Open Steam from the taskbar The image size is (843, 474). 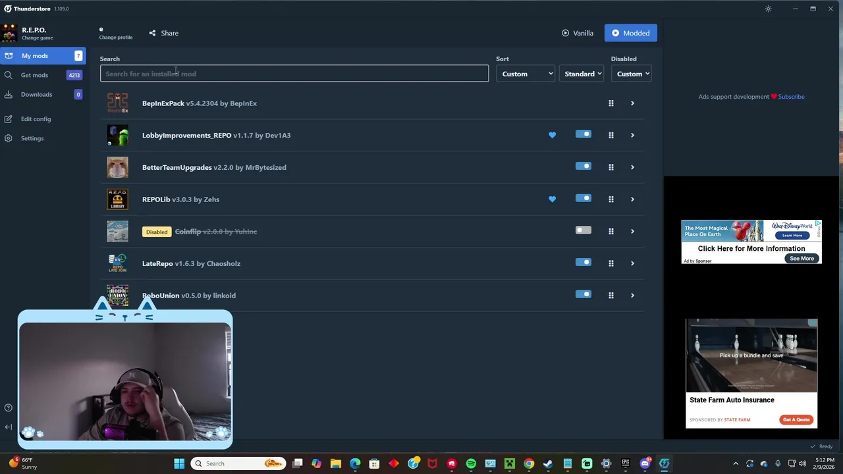(x=548, y=463)
